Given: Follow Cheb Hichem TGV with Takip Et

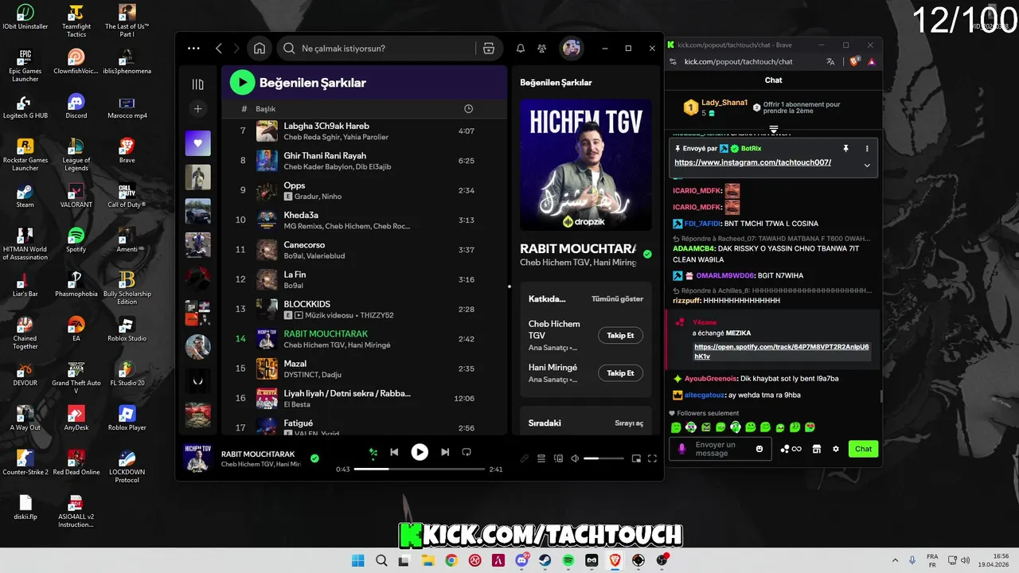Looking at the screenshot, I should click(x=620, y=336).
